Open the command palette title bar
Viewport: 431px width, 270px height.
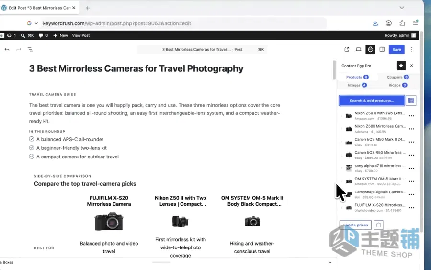coord(202,49)
